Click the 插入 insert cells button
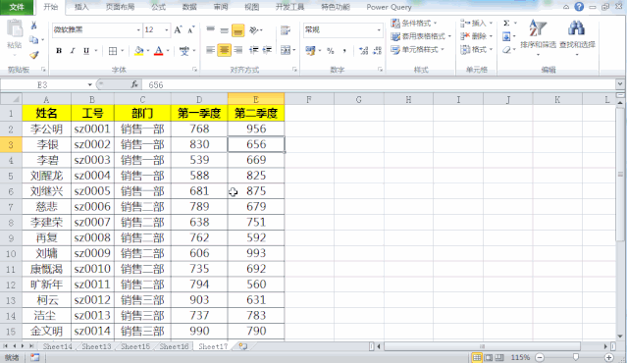627x363 pixels. (476, 24)
